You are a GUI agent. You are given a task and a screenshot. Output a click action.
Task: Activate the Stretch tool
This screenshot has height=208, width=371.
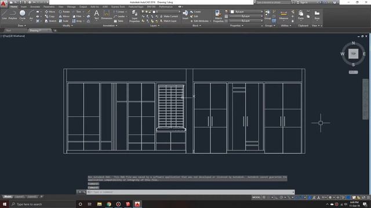(50, 21)
